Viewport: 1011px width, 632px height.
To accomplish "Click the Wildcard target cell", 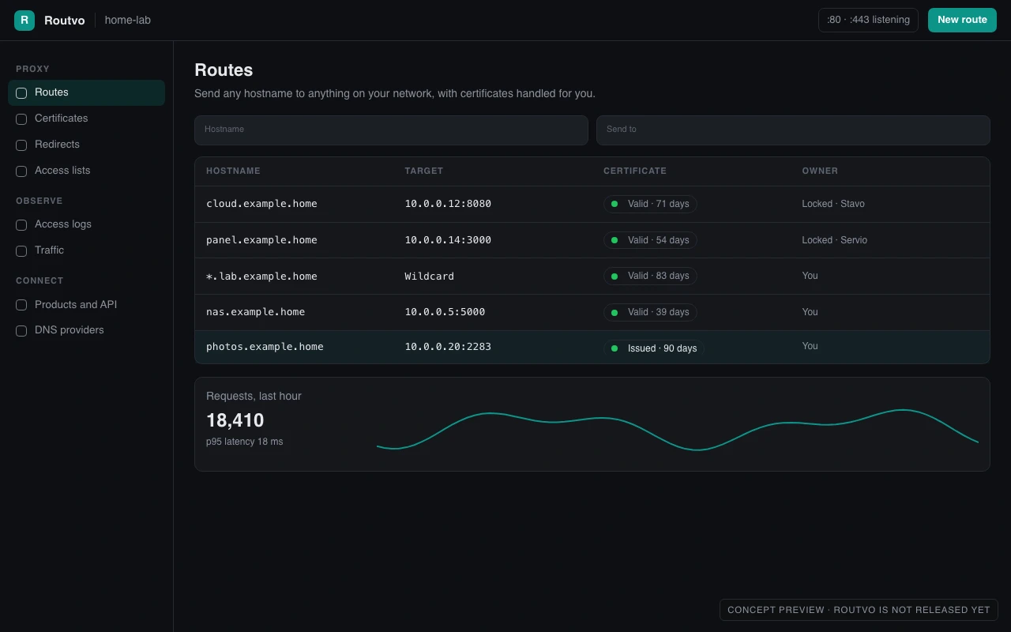I will pyautogui.click(x=430, y=276).
